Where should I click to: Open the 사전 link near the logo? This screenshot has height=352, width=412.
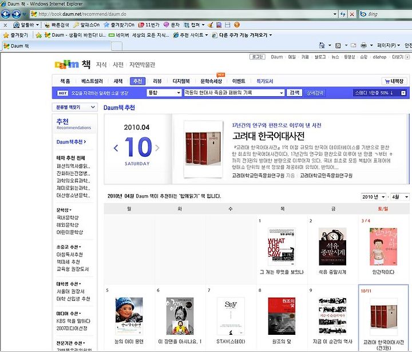tap(118, 65)
